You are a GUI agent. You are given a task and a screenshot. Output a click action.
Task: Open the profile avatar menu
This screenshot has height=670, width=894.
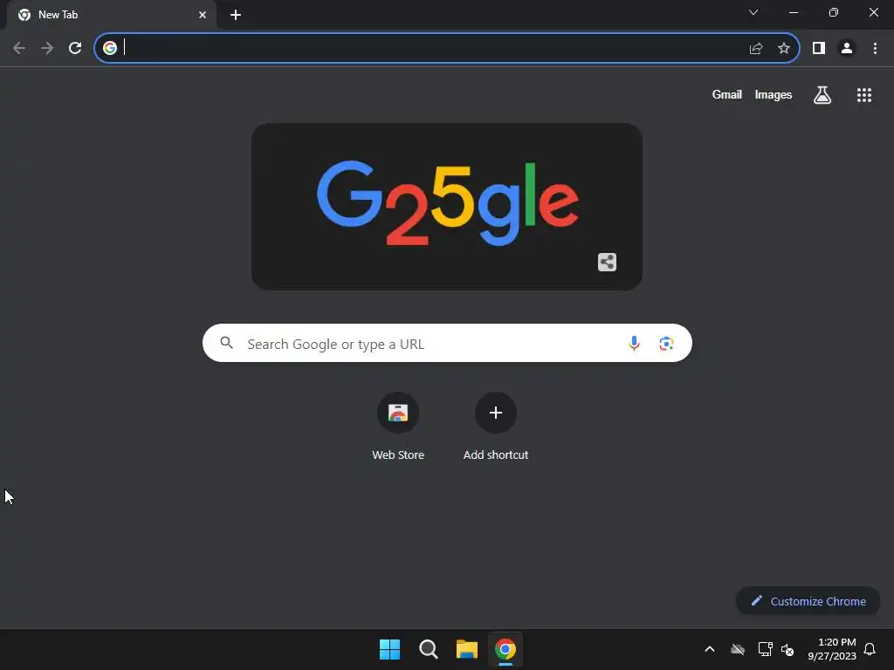(847, 48)
